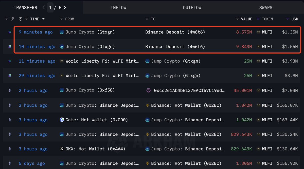304x169 pixels.
Task: Open Binance Deposit (4w6t6) in first row
Action: (175, 32)
